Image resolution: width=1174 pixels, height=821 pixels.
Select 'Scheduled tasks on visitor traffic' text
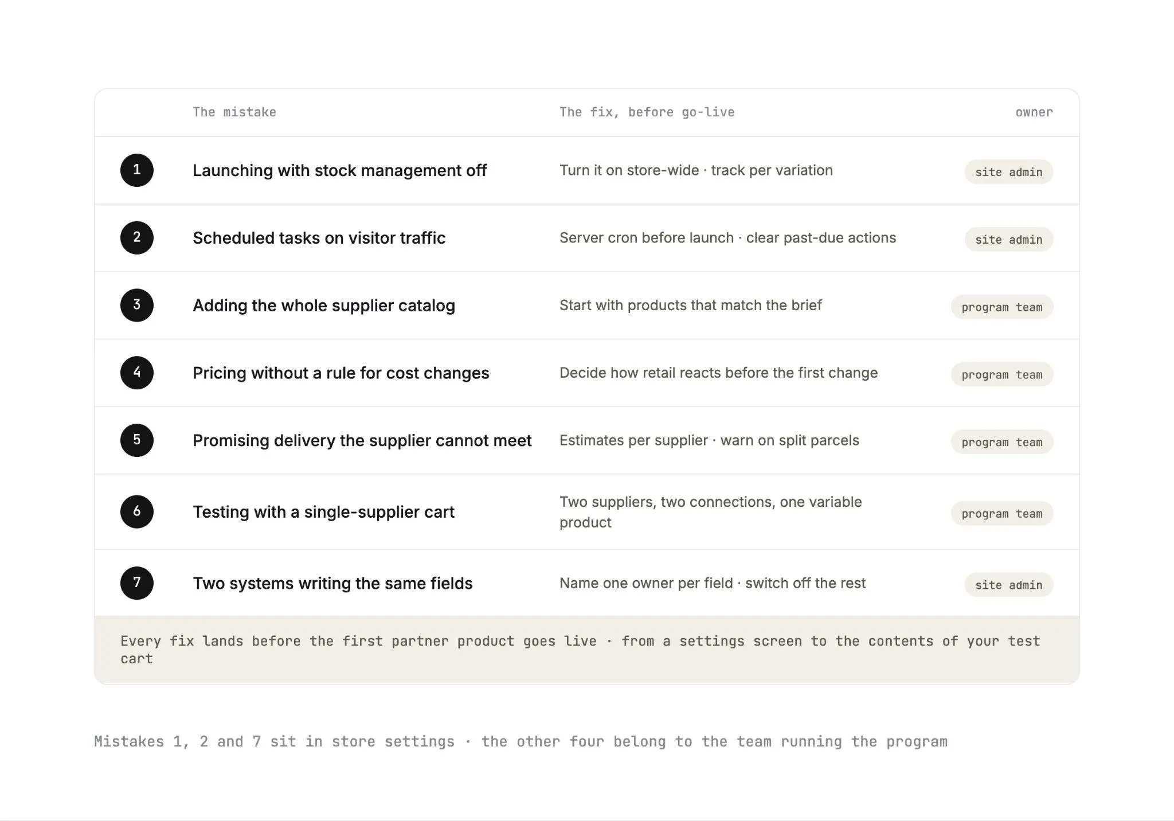pos(319,238)
